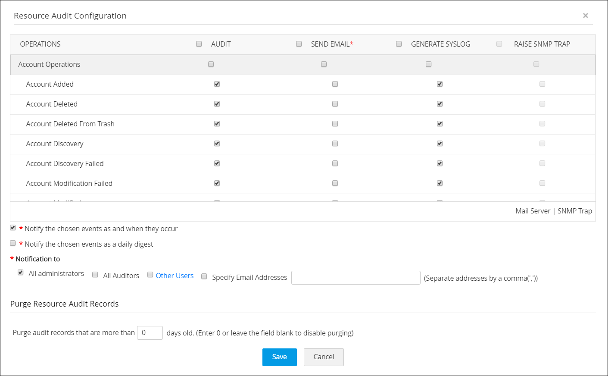The image size is (608, 376).
Task: Enable notifying events as a daily digest
Action: coord(12,243)
